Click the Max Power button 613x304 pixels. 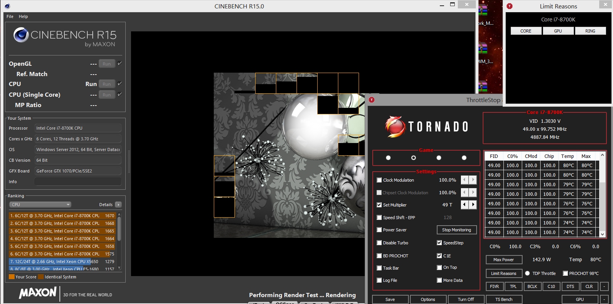[504, 260]
